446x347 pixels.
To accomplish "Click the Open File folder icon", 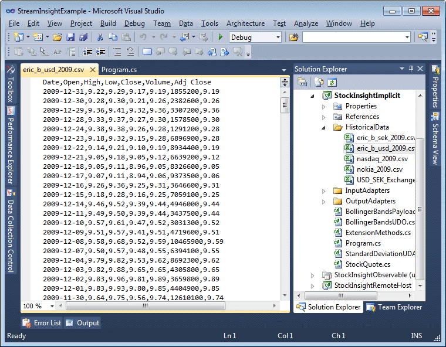I will 58,37.
